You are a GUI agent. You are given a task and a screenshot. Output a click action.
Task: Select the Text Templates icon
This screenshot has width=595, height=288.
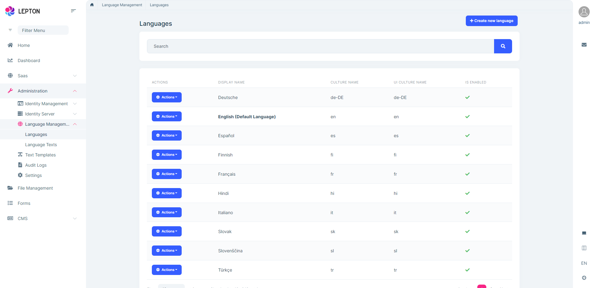20,155
